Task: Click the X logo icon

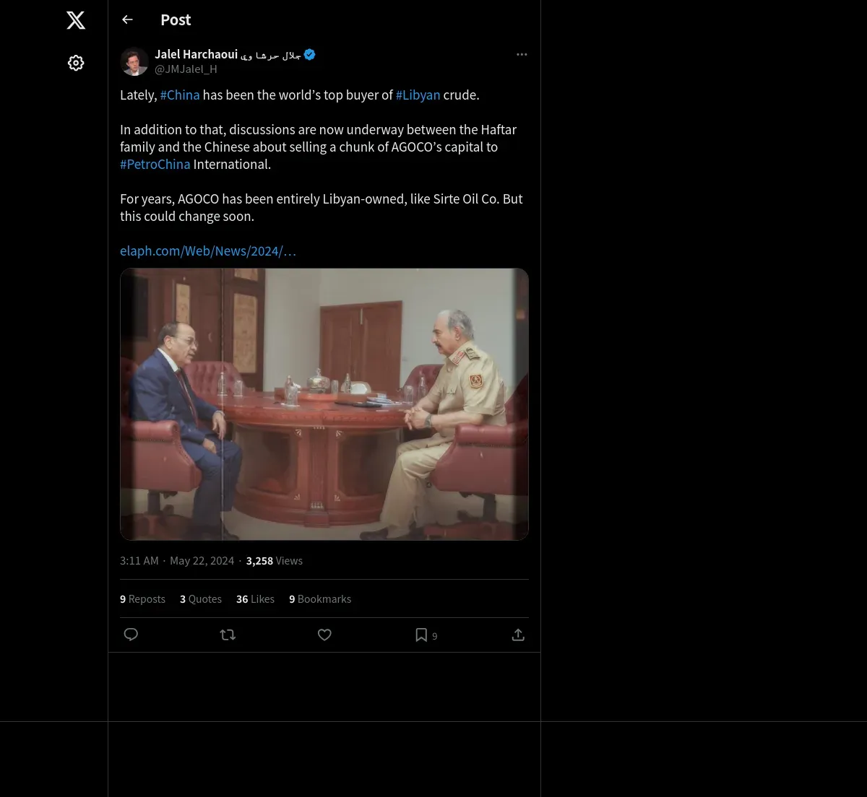Action: (x=76, y=20)
